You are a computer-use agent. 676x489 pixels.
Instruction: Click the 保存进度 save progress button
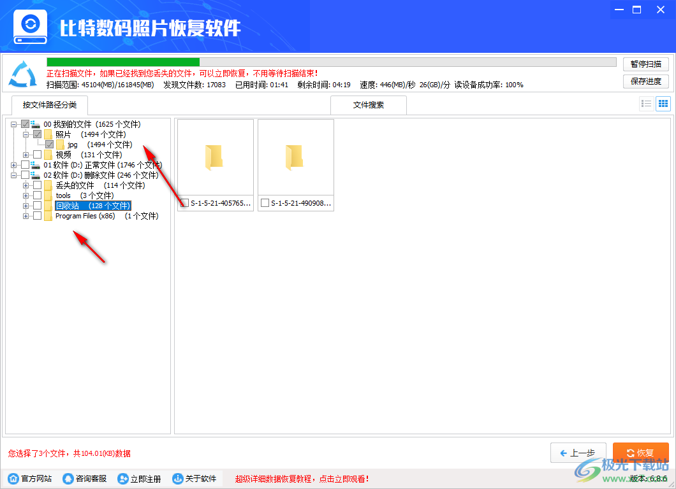[x=646, y=81]
